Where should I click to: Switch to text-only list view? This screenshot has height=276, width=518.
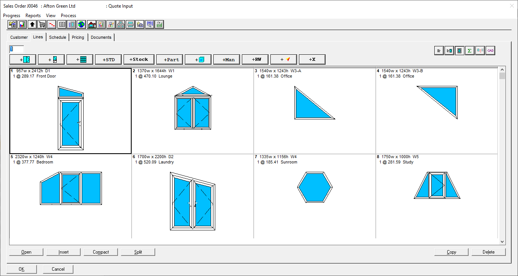click(x=439, y=51)
